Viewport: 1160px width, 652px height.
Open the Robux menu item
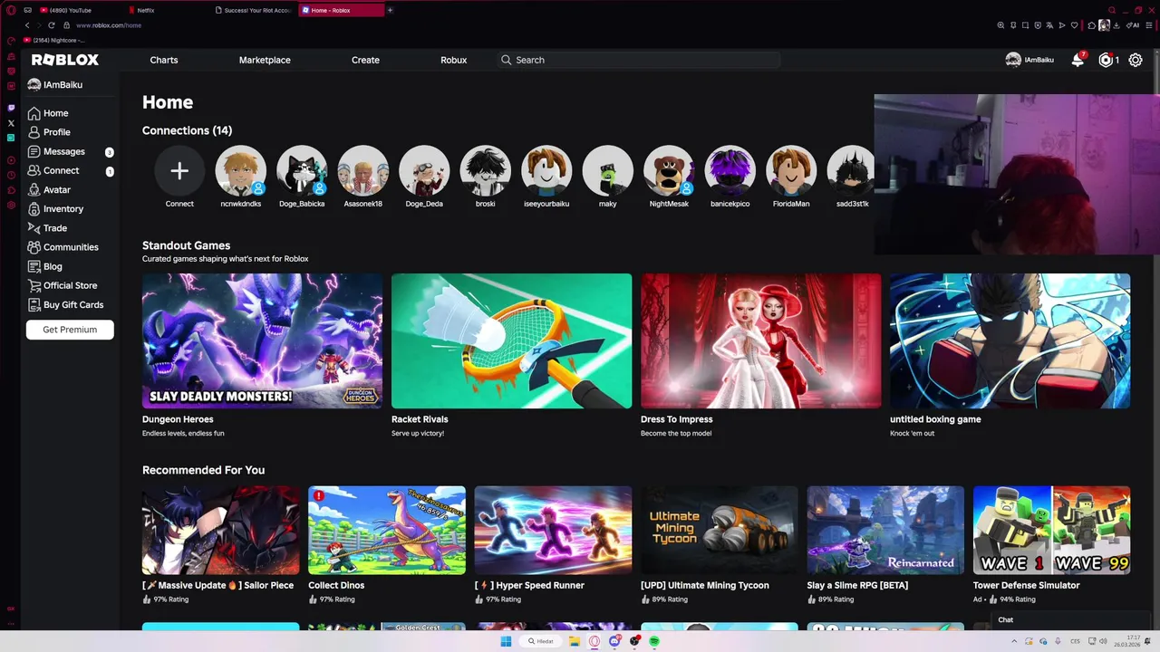pyautogui.click(x=453, y=60)
